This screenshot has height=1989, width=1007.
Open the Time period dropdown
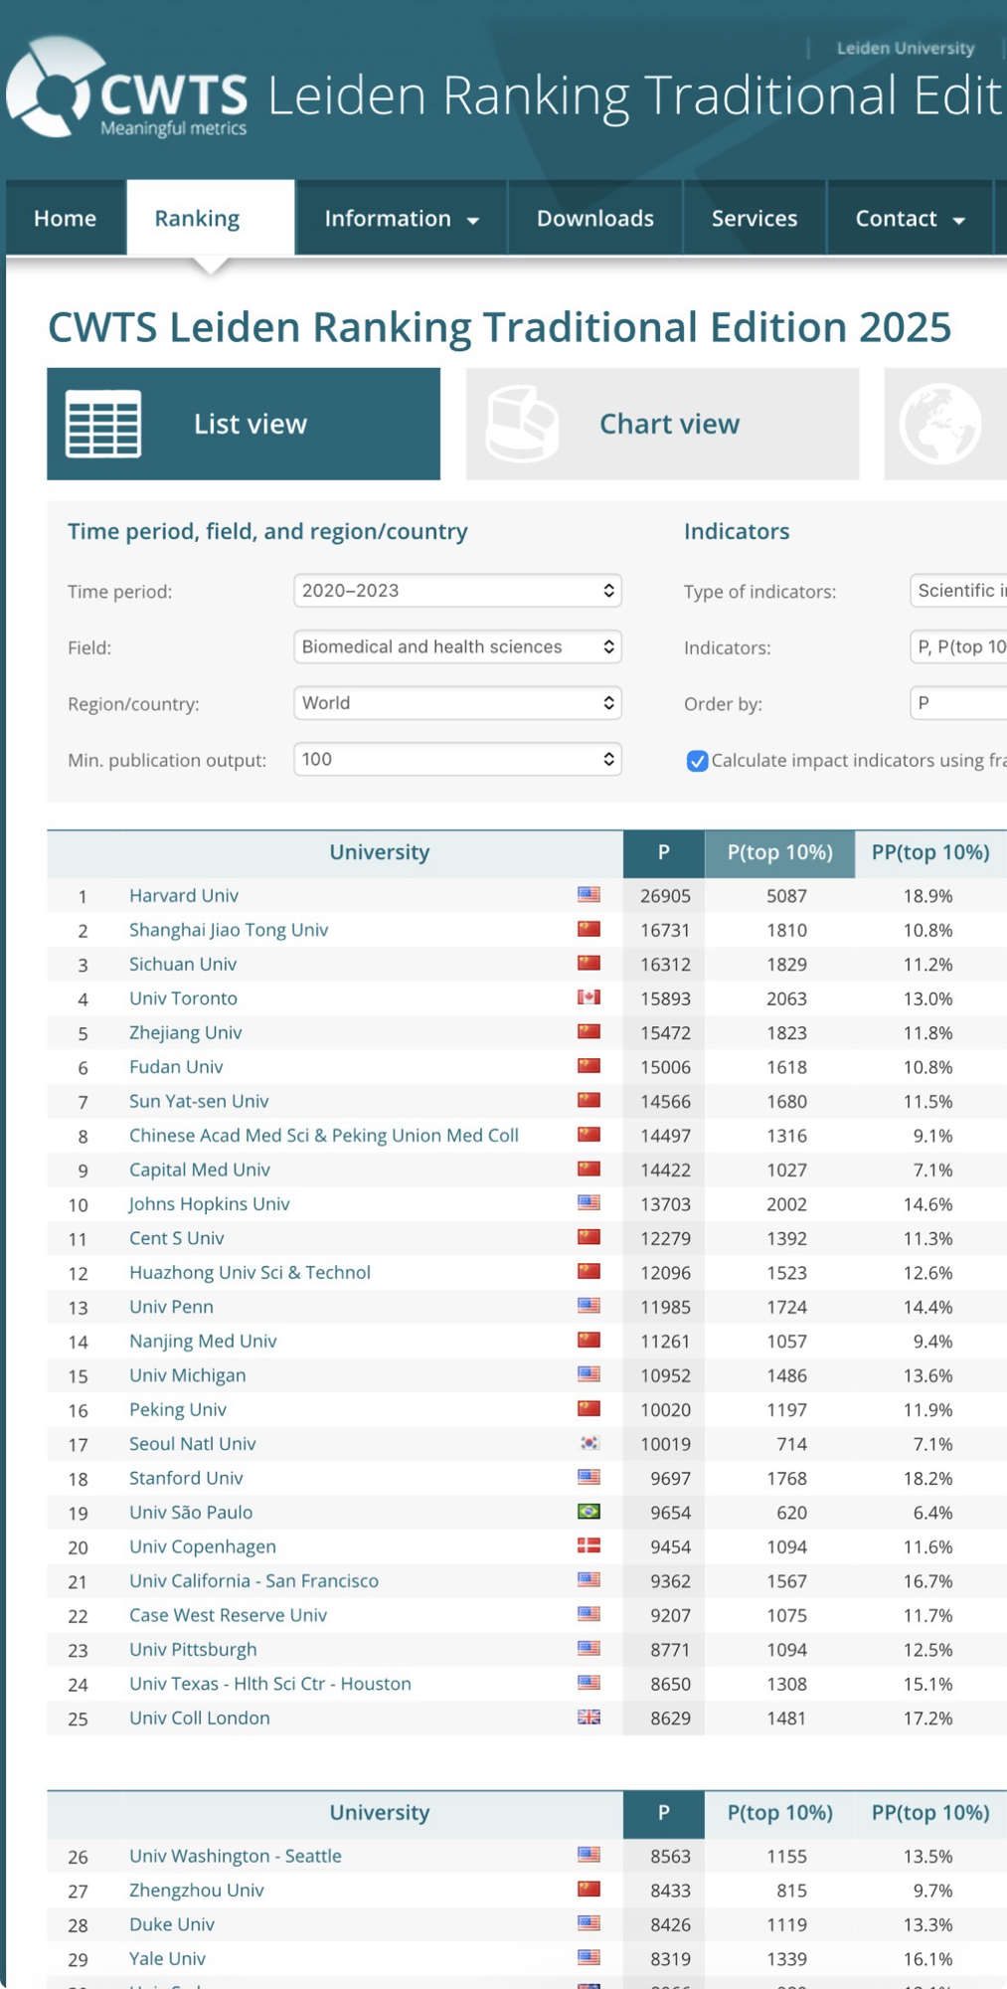pyautogui.click(x=457, y=591)
